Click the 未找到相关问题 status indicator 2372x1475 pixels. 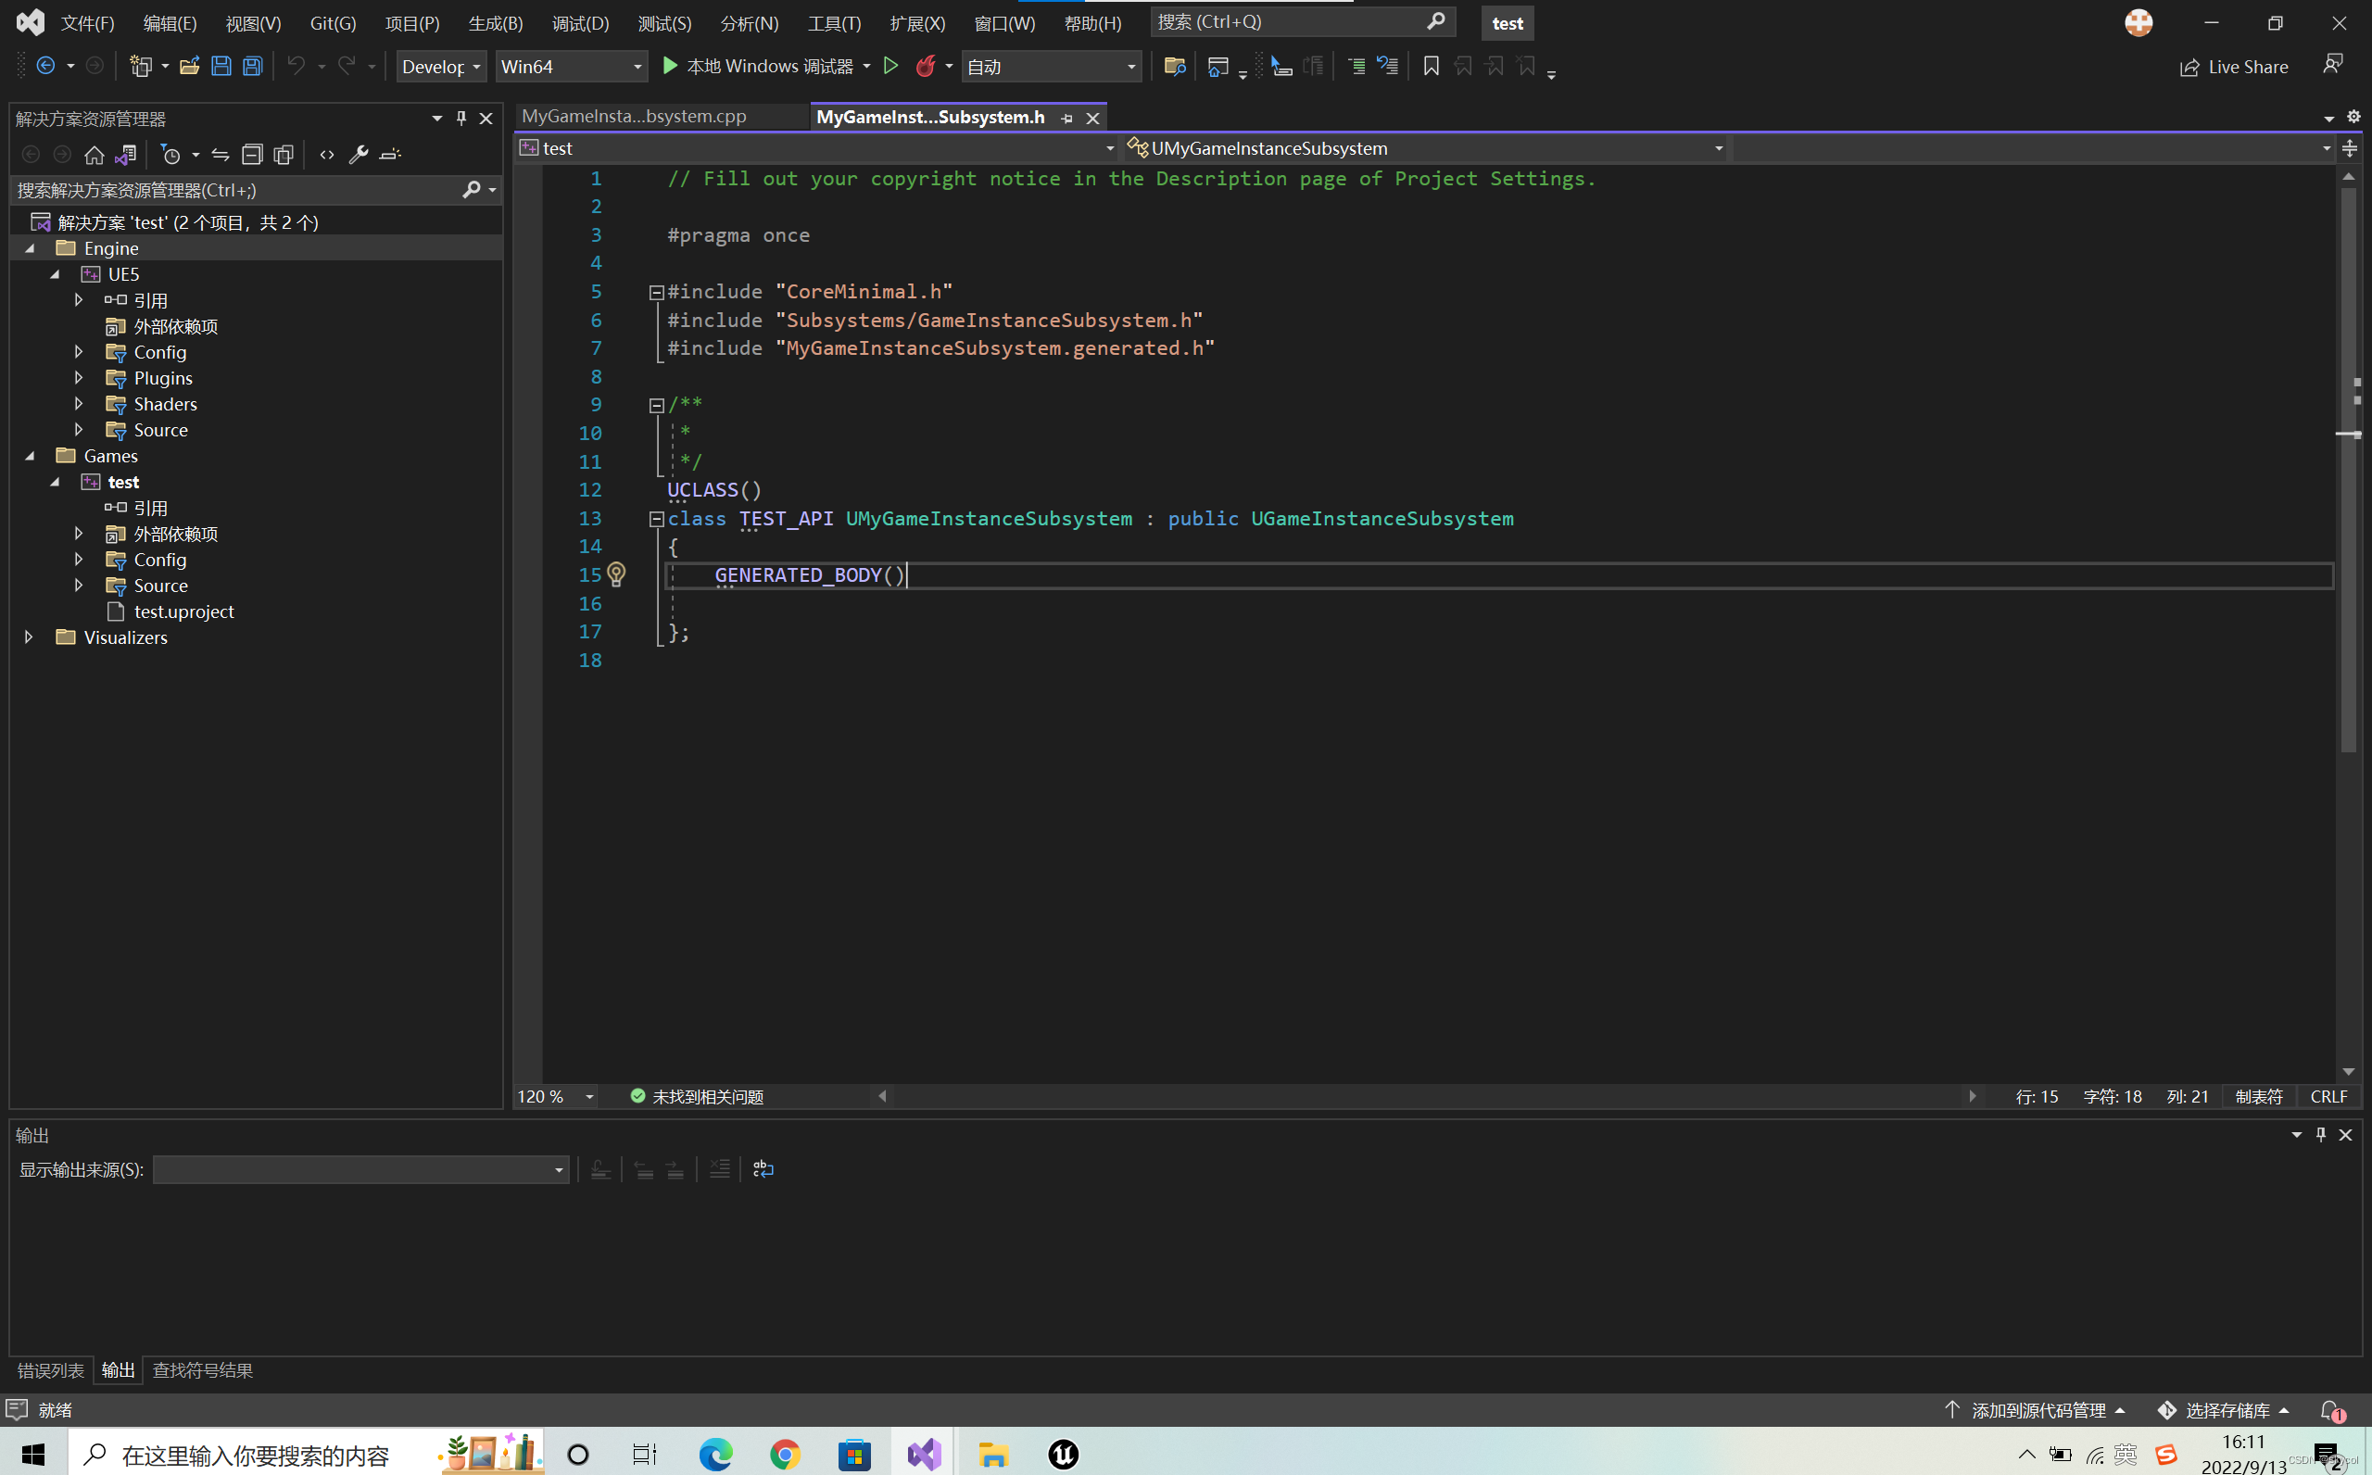pyautogui.click(x=697, y=1096)
